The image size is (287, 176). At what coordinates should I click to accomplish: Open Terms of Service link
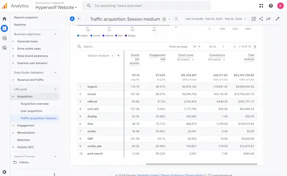pyautogui.click(x=172, y=175)
